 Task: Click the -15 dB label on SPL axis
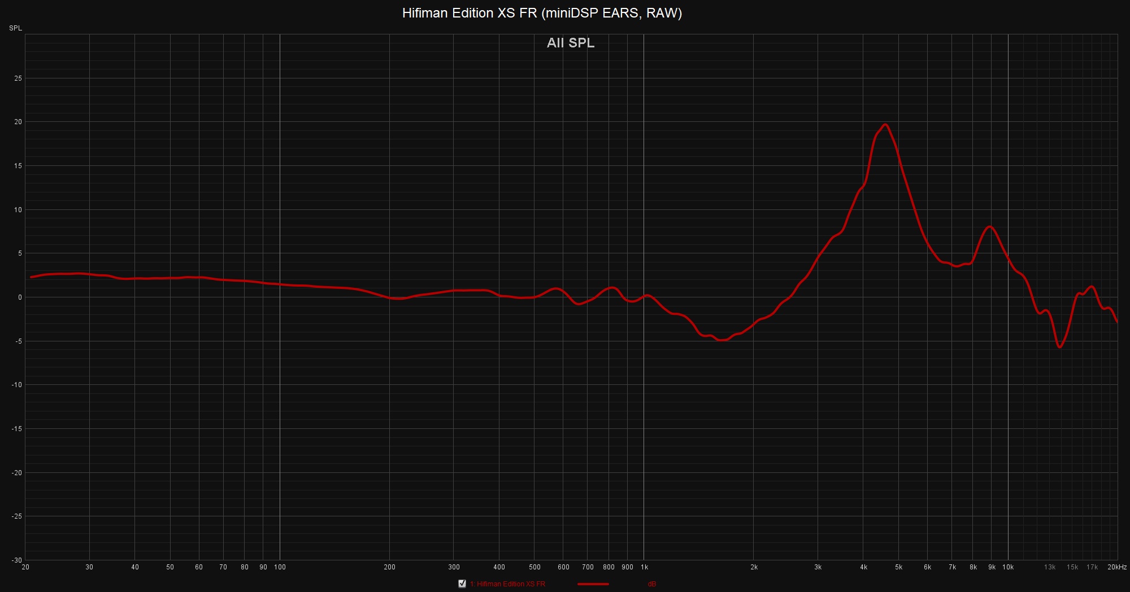click(x=17, y=429)
